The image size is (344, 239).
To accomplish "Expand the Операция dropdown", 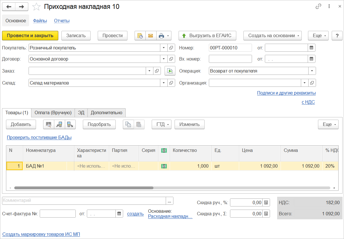I will [x=312, y=71].
